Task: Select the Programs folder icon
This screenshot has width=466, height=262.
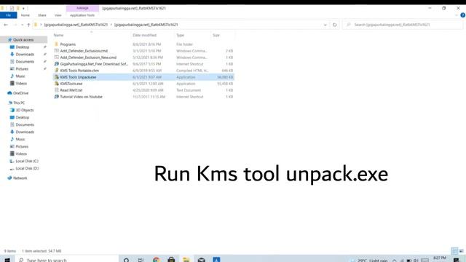Action: pyautogui.click(x=57, y=44)
